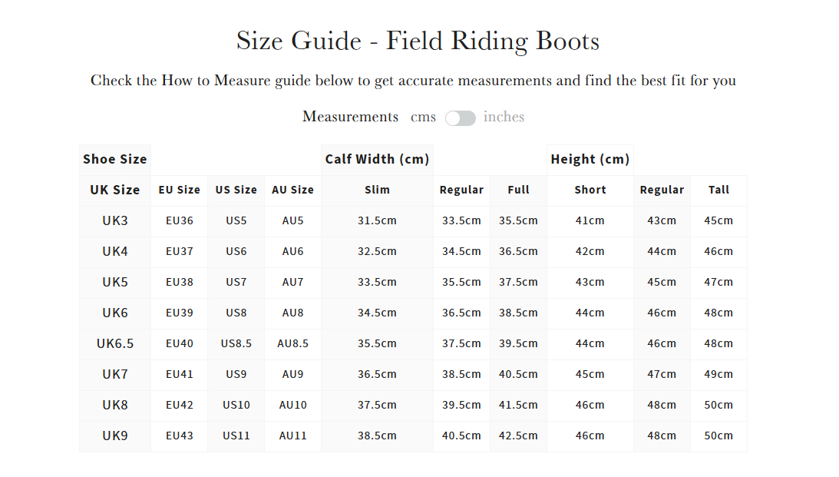The image size is (839, 477).
Task: Click the Short height column header
Action: click(x=590, y=190)
